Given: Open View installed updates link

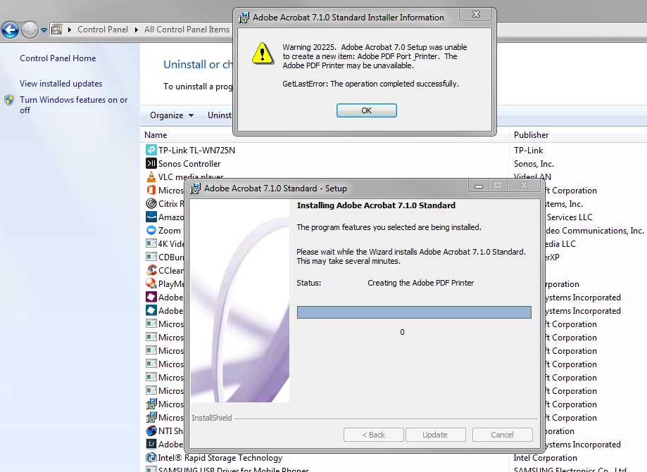Looking at the screenshot, I should pyautogui.click(x=61, y=84).
